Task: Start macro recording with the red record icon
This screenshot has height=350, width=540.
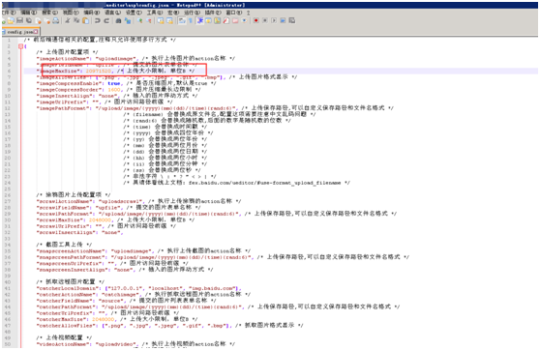Action: [256, 20]
